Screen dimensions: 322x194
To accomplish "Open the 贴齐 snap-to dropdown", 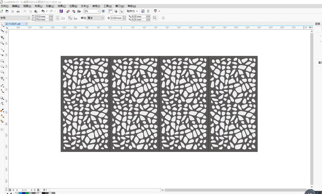I will [132, 11].
